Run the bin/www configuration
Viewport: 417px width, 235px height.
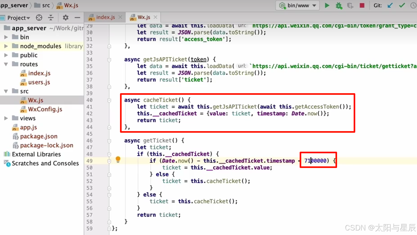(x=327, y=5)
